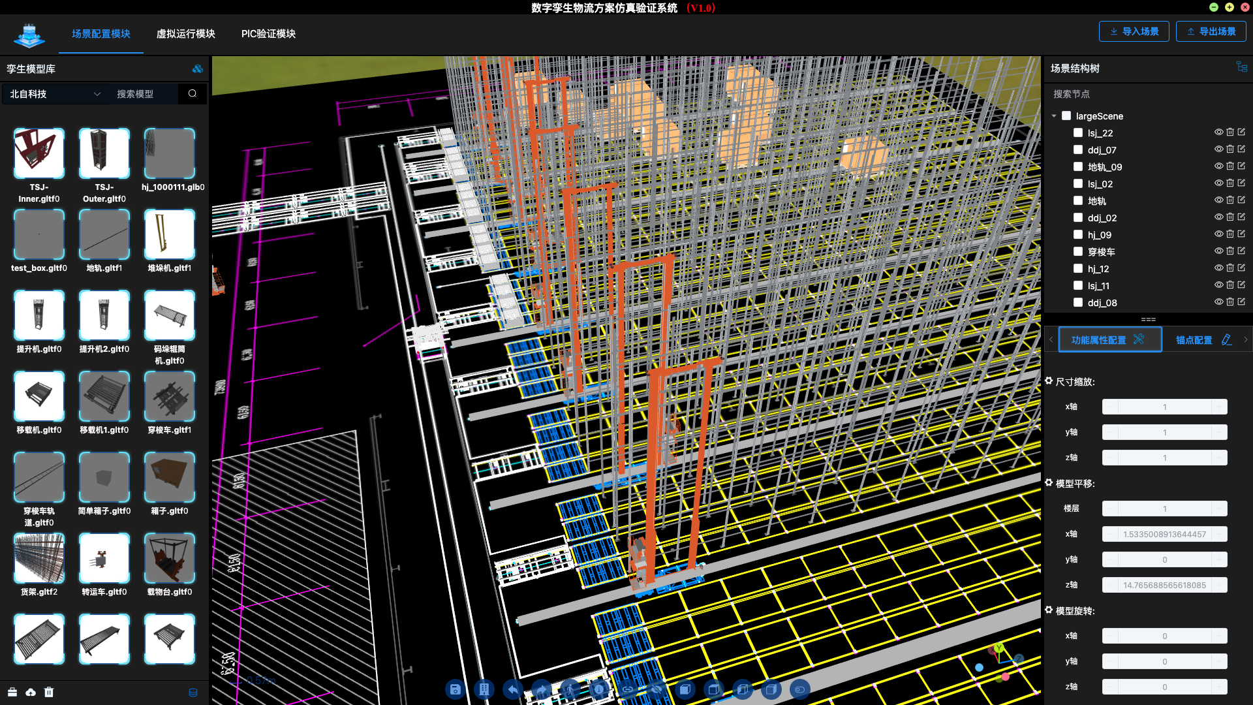Check the lsj_22 node checkbox

coord(1078,133)
